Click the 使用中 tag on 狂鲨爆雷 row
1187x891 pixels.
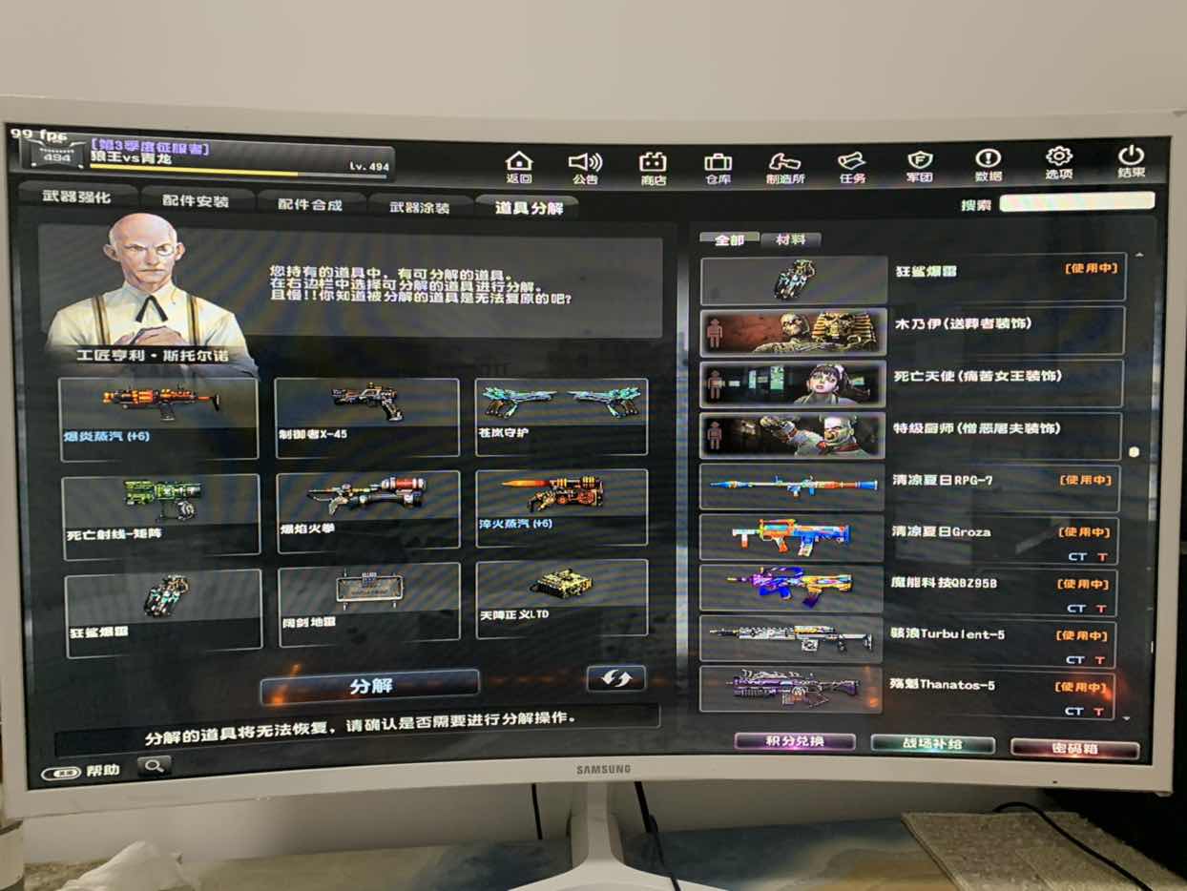[x=1091, y=269]
